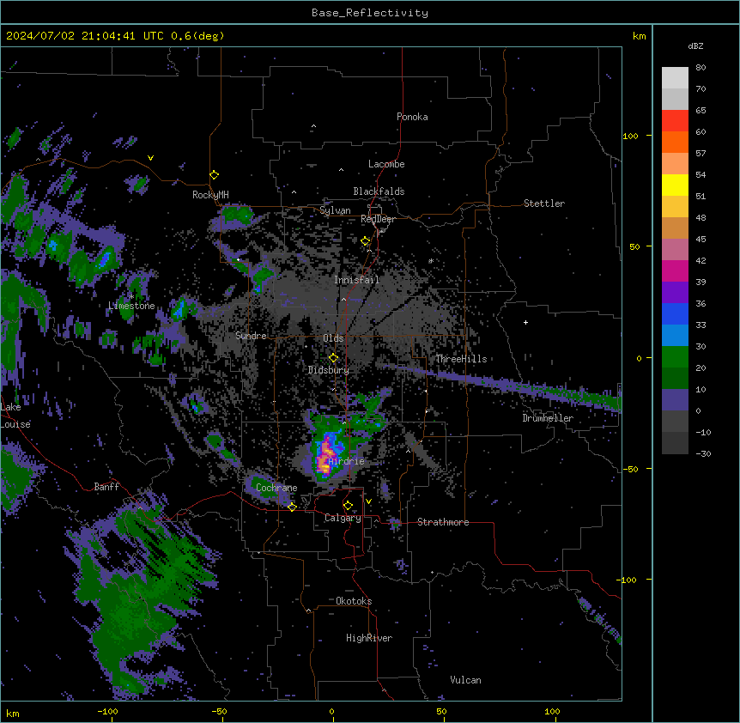
Task: Click the km label at bottom left
Action: pos(13,713)
